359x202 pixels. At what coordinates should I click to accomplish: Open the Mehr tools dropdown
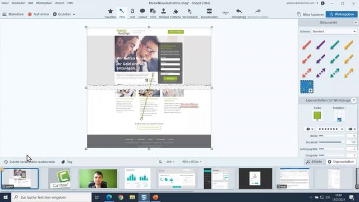[225, 13]
